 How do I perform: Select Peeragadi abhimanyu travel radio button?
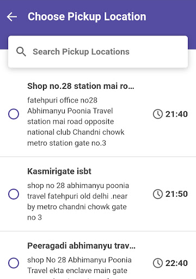point(14,263)
